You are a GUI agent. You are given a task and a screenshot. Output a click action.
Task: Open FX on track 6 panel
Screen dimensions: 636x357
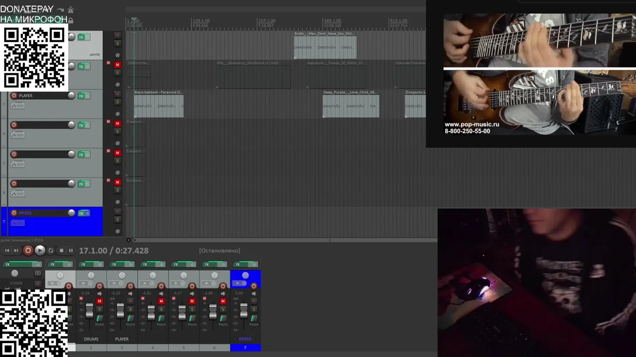coord(81,184)
